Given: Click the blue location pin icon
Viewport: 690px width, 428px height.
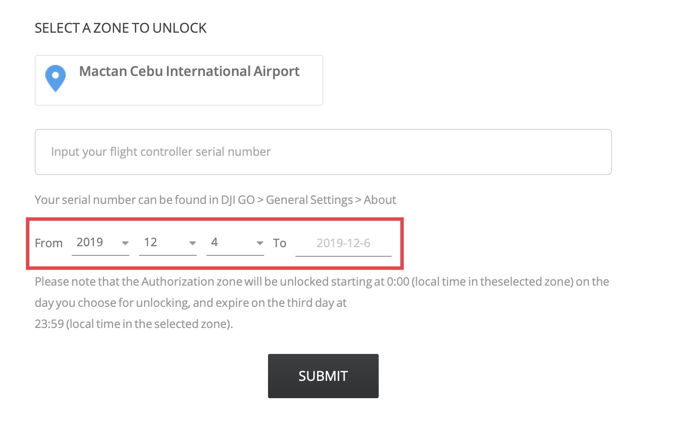Looking at the screenshot, I should (55, 77).
